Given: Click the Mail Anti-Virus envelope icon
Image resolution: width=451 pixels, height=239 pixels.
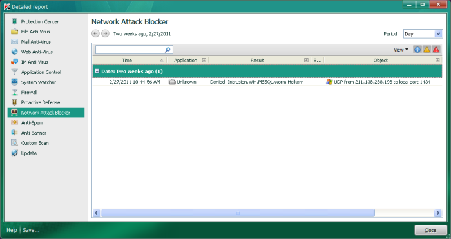Looking at the screenshot, I should [14, 42].
